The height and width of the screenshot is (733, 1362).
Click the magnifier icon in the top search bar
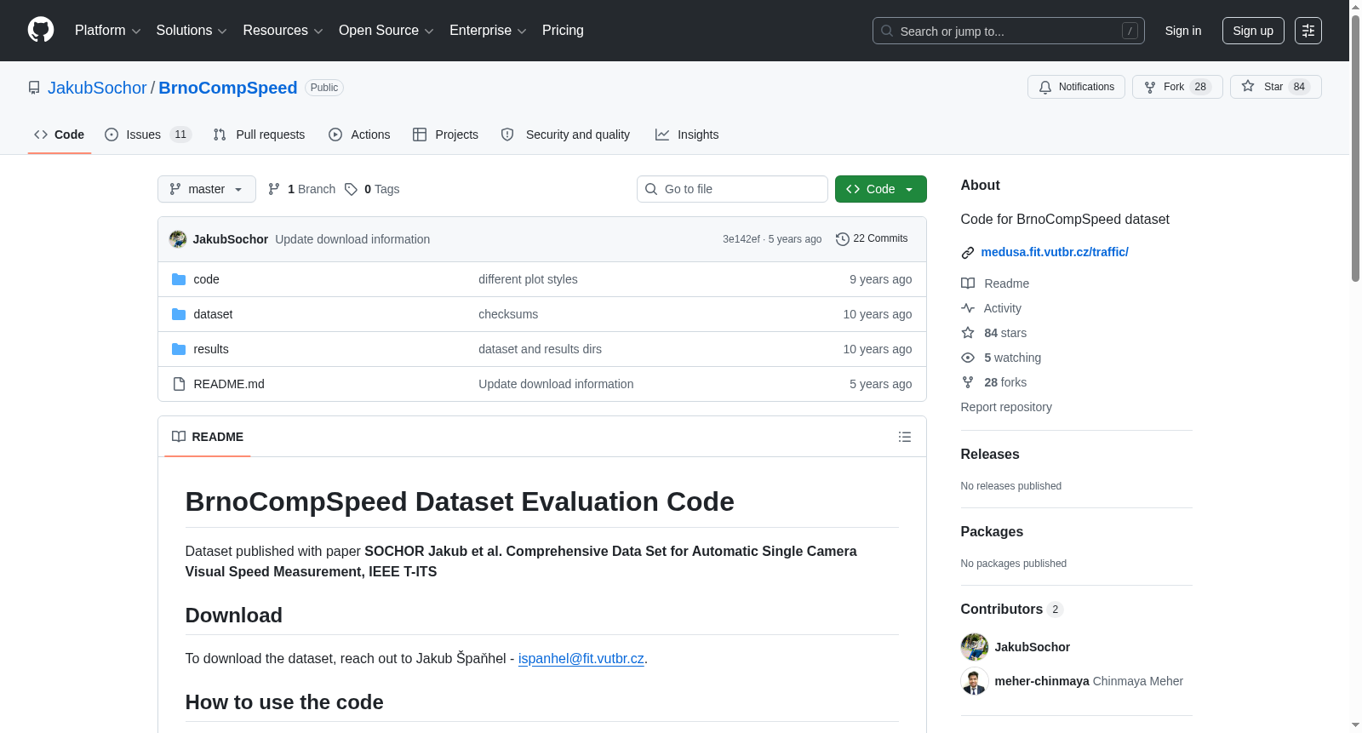[x=887, y=31]
